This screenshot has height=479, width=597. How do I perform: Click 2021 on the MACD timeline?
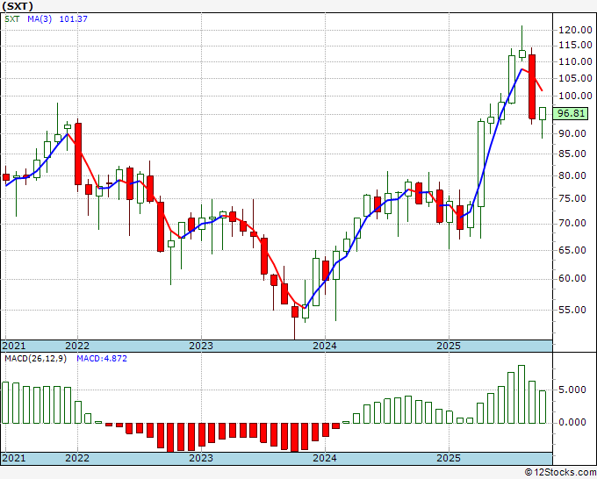(x=14, y=458)
